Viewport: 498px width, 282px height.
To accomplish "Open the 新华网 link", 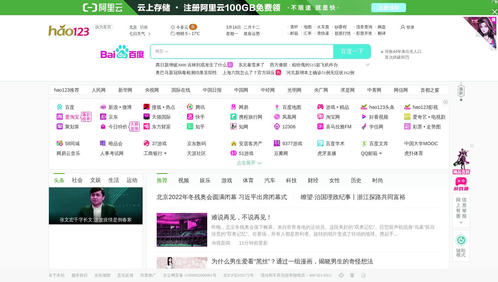I will 125,90.
